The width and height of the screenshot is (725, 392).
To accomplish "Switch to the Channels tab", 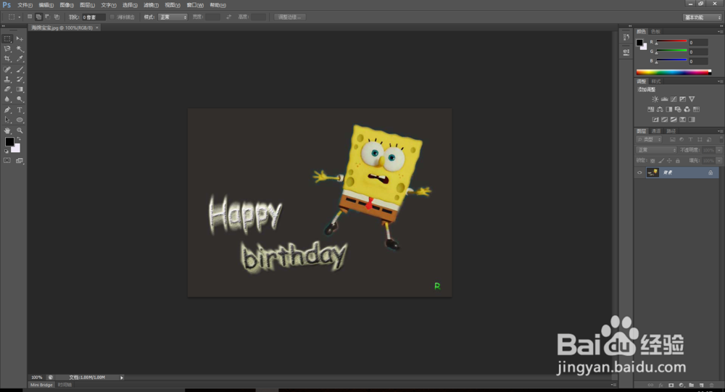I will 655,131.
